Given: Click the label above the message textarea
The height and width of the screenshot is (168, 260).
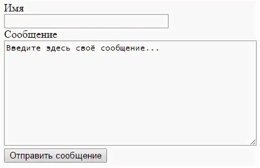Looking at the screenshot, I should 31,34.
